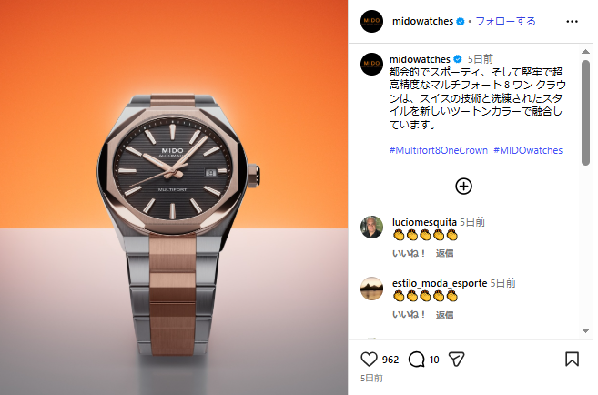598x395 pixels.
Task: Like the post with the heart icon
Action: coord(369,360)
